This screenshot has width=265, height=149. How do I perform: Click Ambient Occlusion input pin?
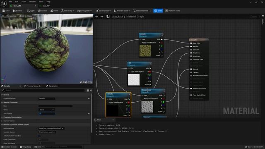point(191,89)
